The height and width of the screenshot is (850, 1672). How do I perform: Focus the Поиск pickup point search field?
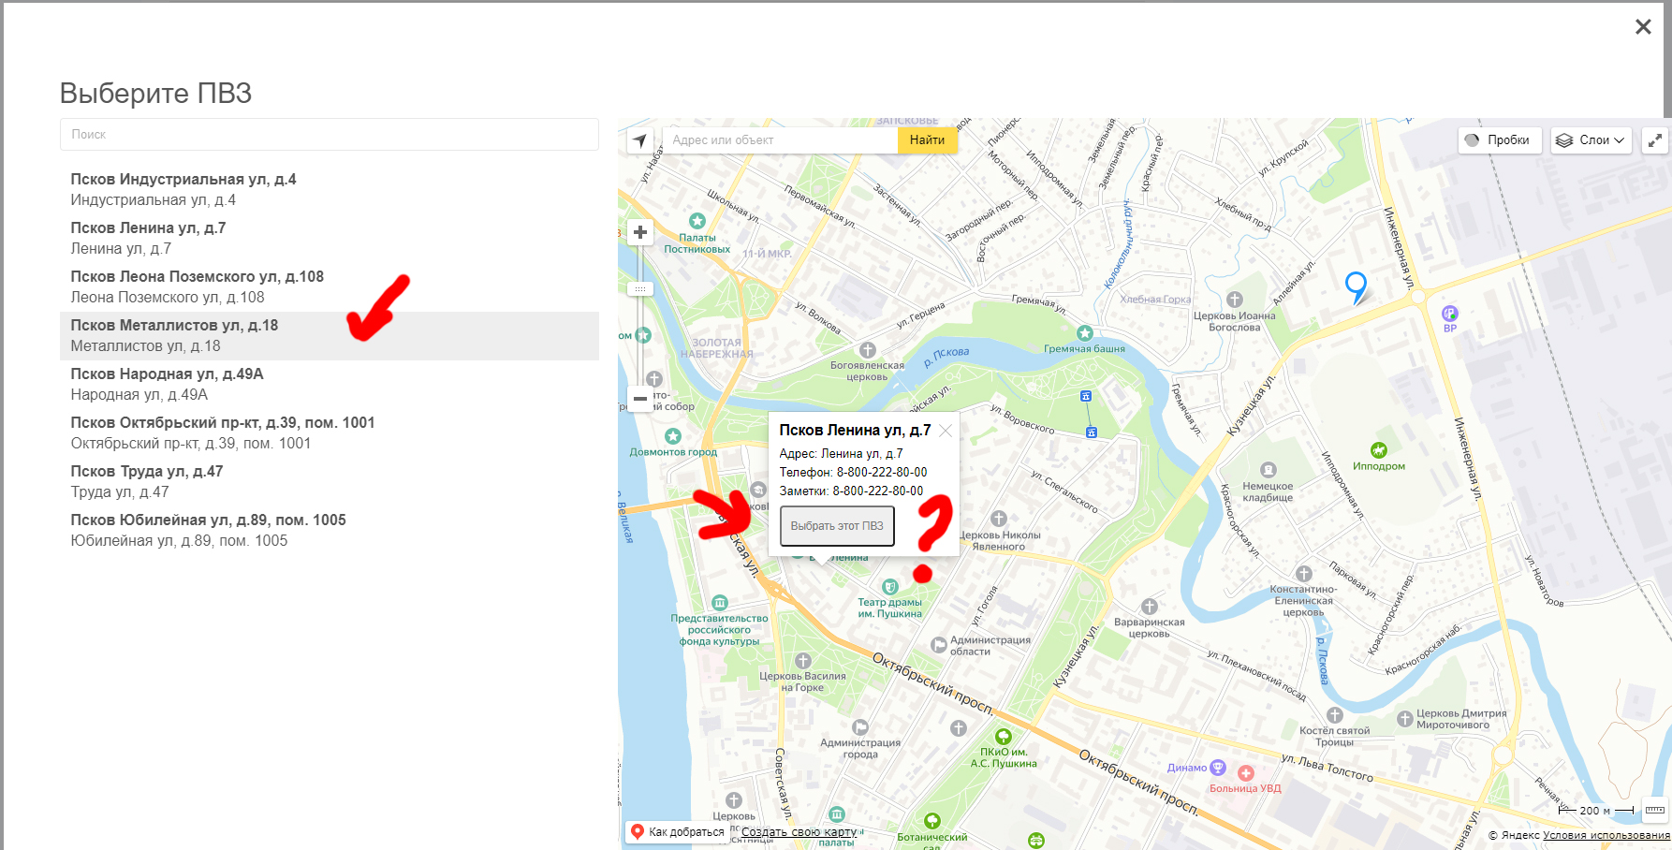click(329, 135)
